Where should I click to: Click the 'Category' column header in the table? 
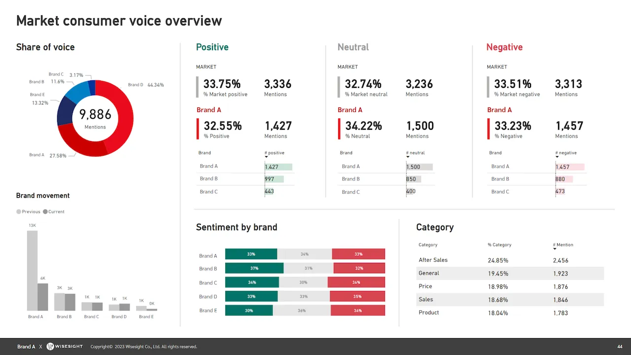pos(428,245)
